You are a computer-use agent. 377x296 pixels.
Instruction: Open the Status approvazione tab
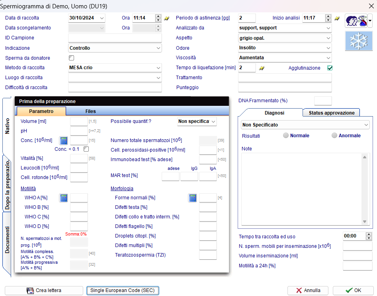(331, 113)
